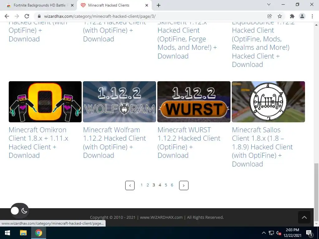Open the taskbar clock showing 2:03 PM
Image resolution: width=319 pixels, height=239 pixels.
292,233
